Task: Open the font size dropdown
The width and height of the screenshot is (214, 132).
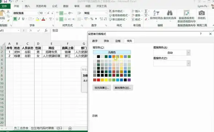Action: [45, 13]
